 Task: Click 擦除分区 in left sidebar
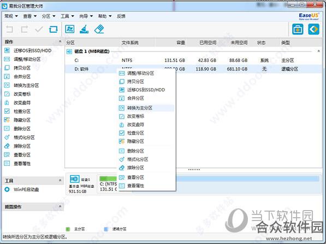17,146
